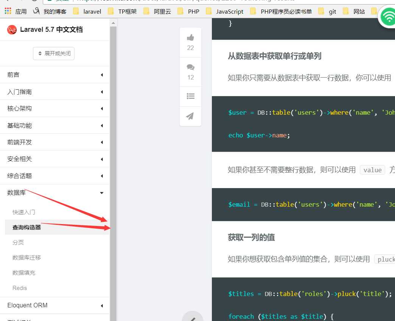Click the green WiFi floating icon
Image resolution: width=395 pixels, height=321 pixels.
388,17
